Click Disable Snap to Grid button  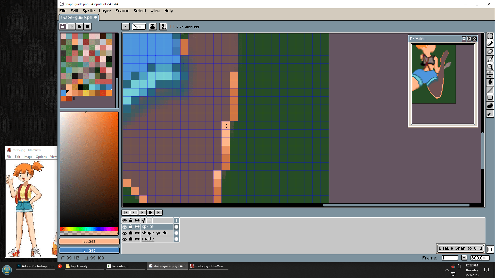coord(460,248)
